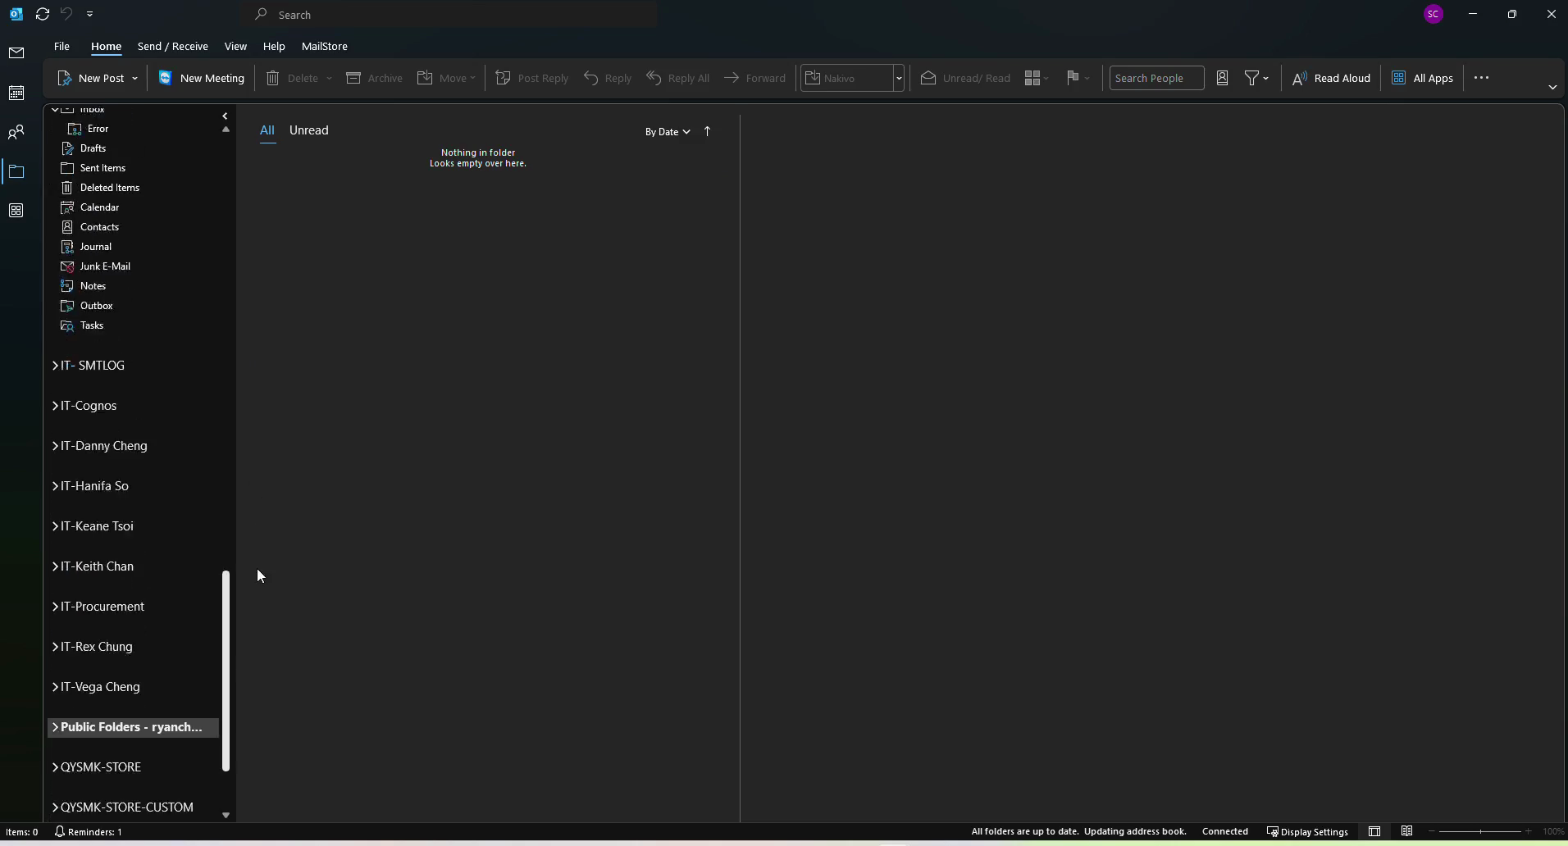Click the New Meeting button
This screenshot has height=846, width=1568.
(x=202, y=78)
